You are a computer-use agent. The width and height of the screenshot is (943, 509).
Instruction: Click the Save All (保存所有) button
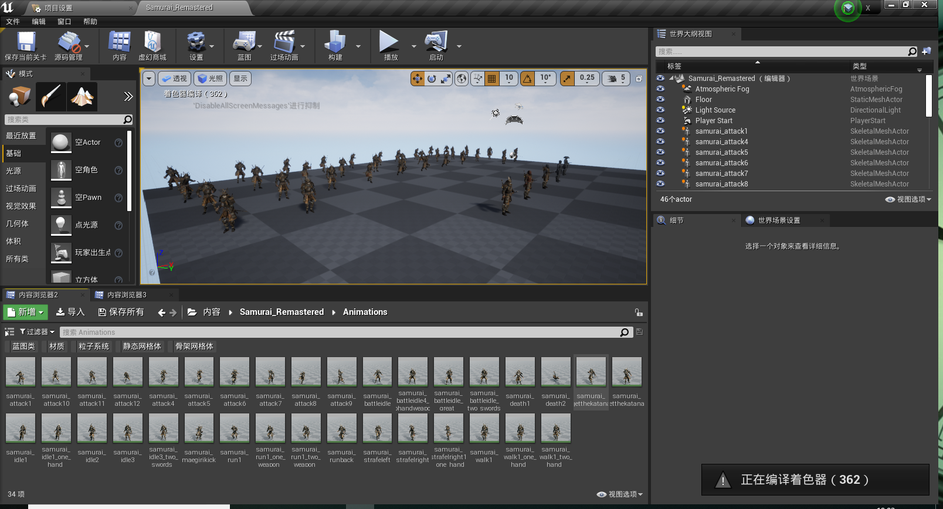[121, 312]
